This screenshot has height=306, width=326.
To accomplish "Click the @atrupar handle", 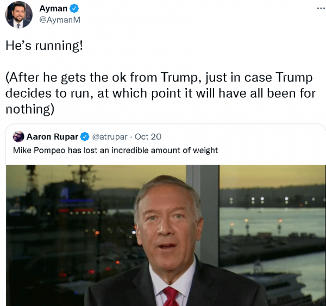I will coord(110,136).
